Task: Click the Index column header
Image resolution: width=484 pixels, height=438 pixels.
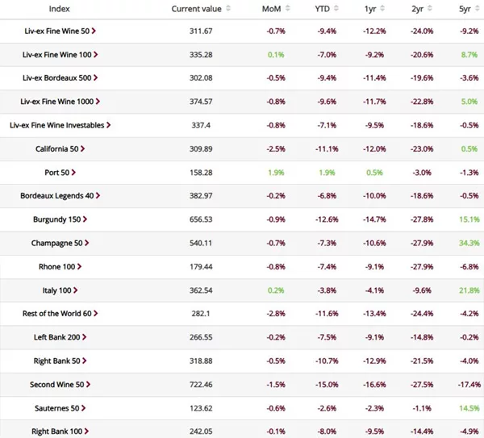Action: coord(58,9)
